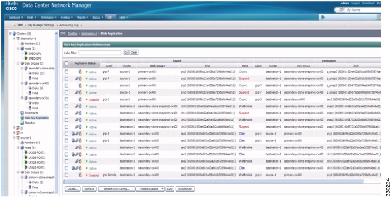Collapse the secondary-cx700 node
This screenshot has height=197, width=391.
click(x=22, y=98)
